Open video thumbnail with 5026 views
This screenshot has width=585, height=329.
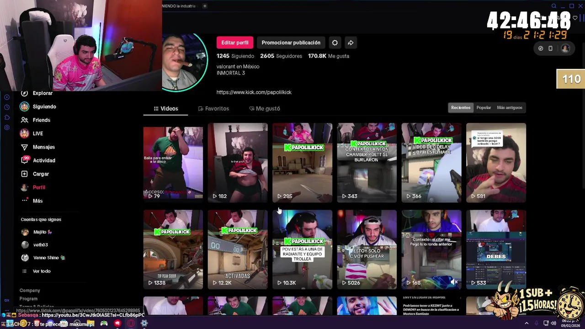[x=367, y=249]
